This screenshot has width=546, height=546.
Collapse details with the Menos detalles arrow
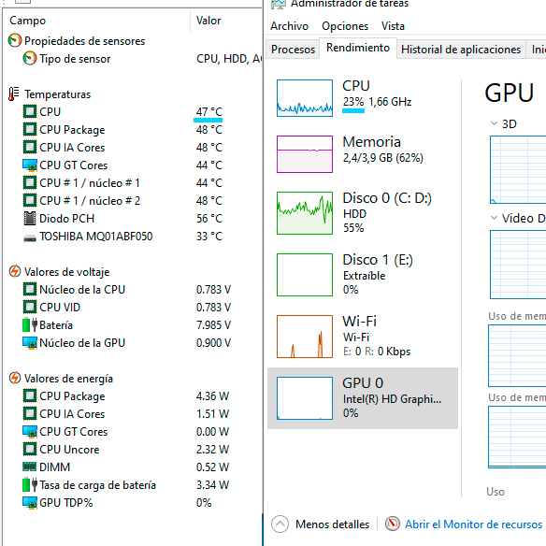click(x=280, y=524)
